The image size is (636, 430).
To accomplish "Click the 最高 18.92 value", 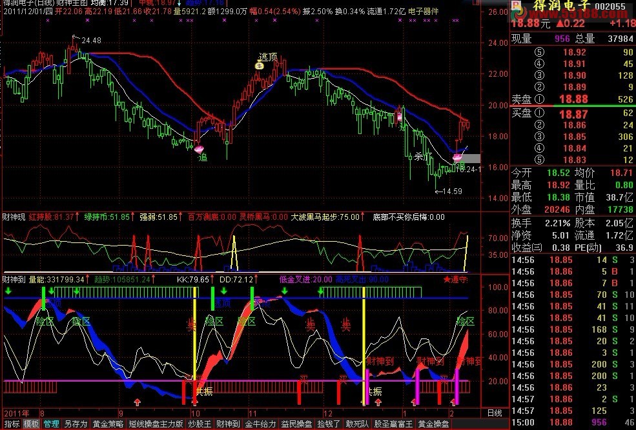I will (x=559, y=185).
